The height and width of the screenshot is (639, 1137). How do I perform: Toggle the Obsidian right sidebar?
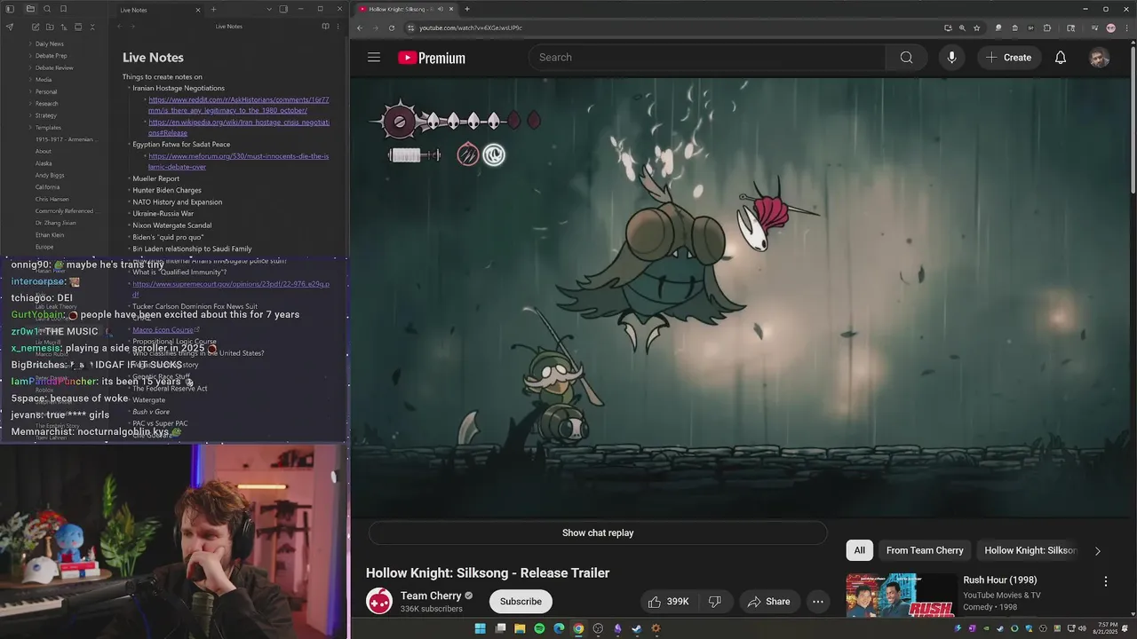[x=283, y=10]
